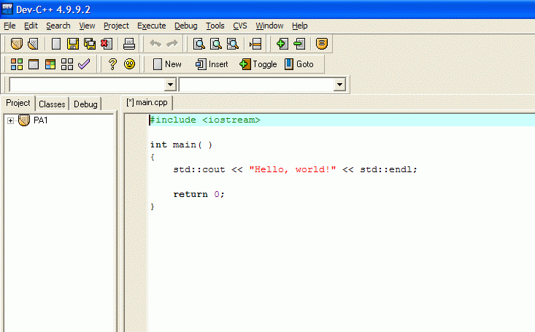This screenshot has height=332, width=535.
Task: Switch to the Debug panel tab
Action: point(85,104)
